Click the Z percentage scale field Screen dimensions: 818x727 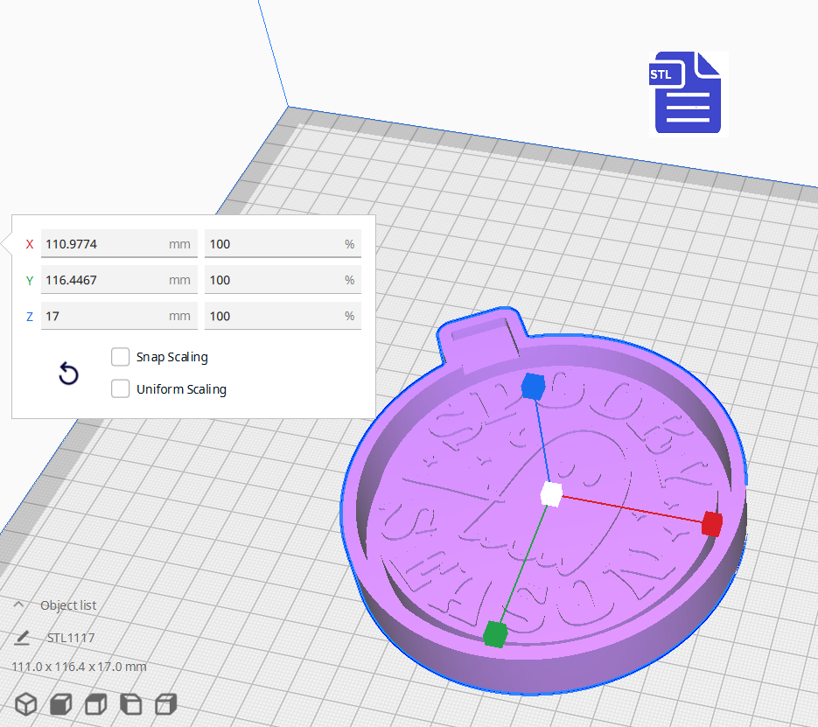point(271,316)
